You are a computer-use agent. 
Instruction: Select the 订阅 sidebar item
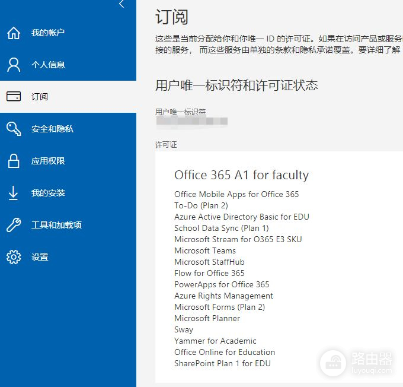point(68,97)
